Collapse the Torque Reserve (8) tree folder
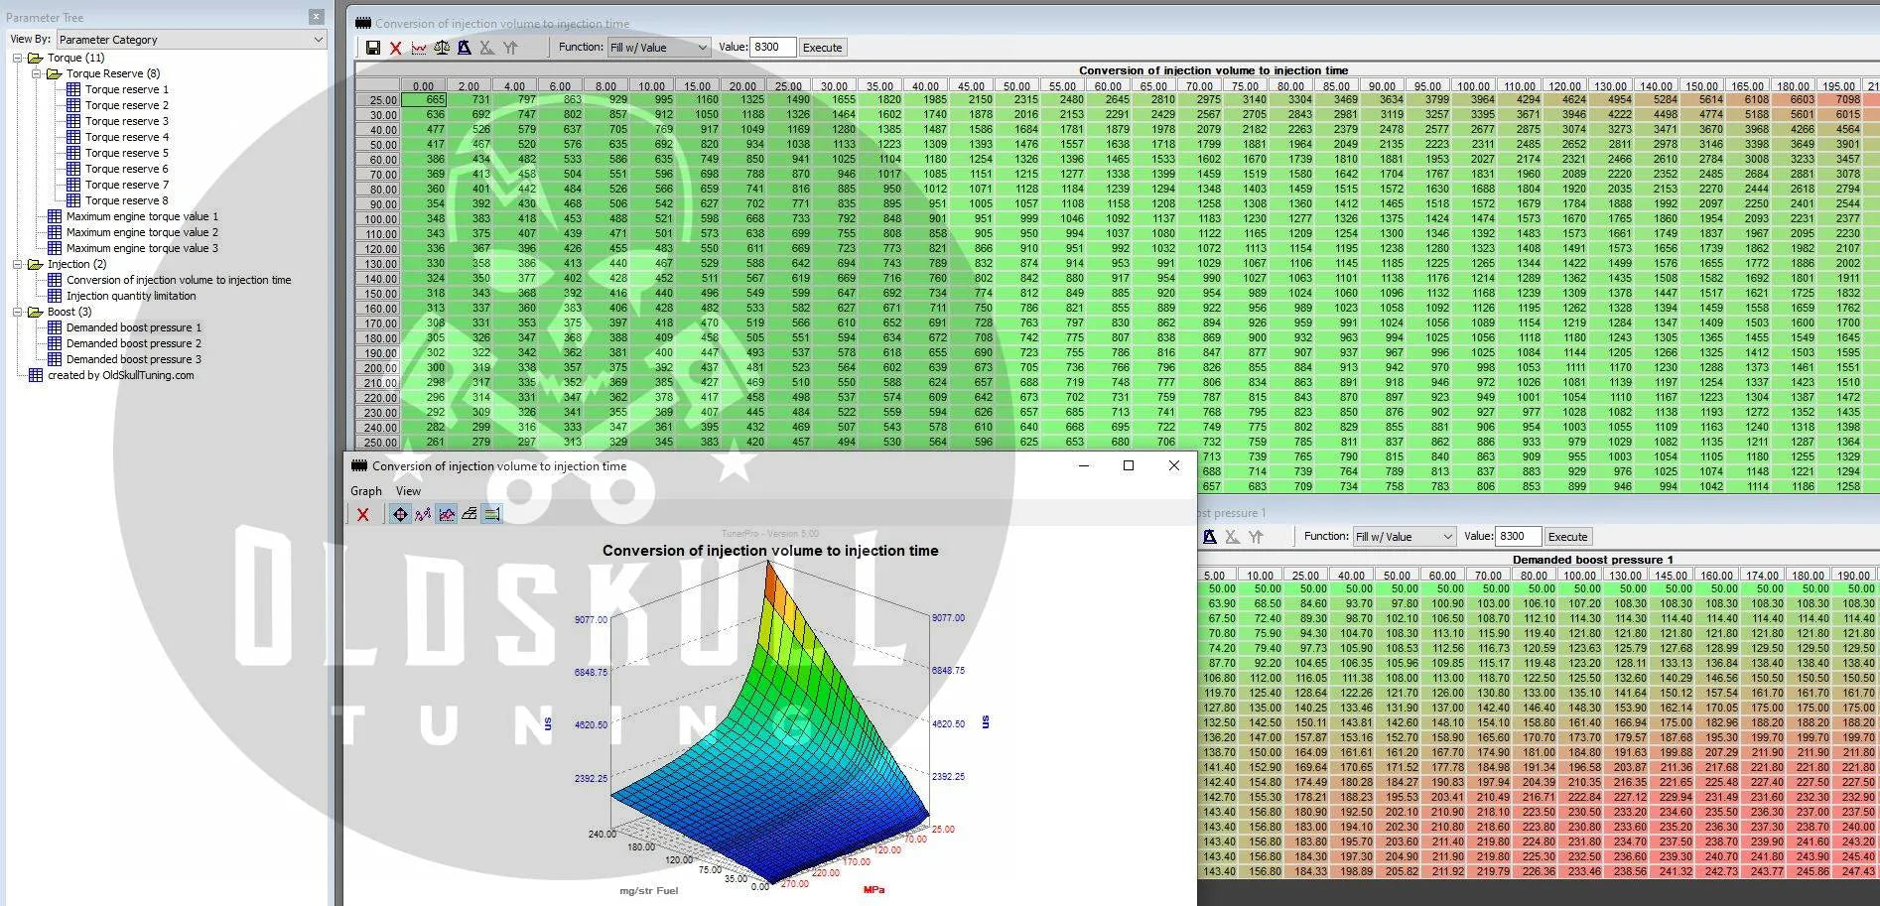The width and height of the screenshot is (1880, 906). point(37,73)
